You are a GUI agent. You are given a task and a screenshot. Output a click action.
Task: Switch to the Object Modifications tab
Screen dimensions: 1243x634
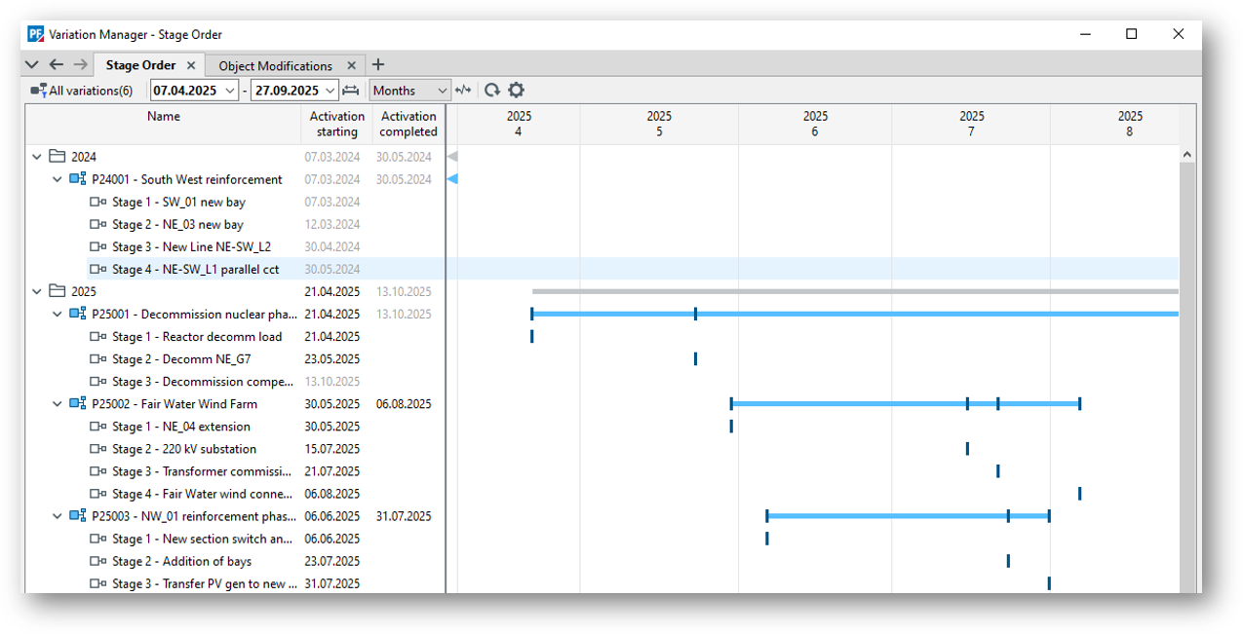[x=275, y=66]
